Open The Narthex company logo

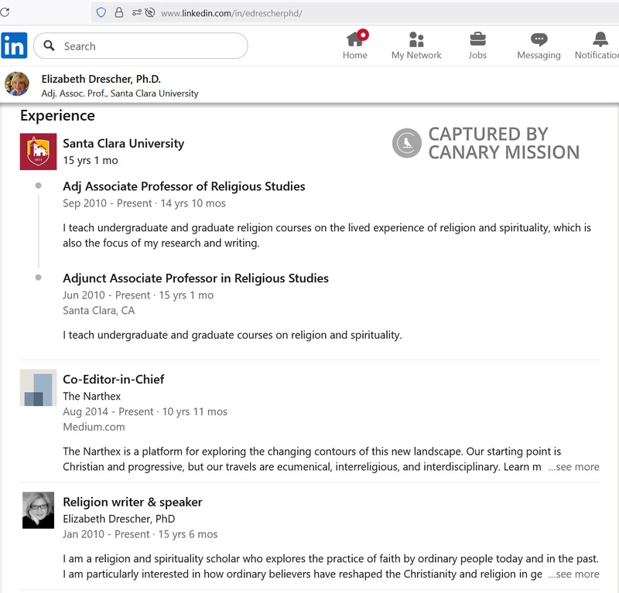pyautogui.click(x=38, y=388)
